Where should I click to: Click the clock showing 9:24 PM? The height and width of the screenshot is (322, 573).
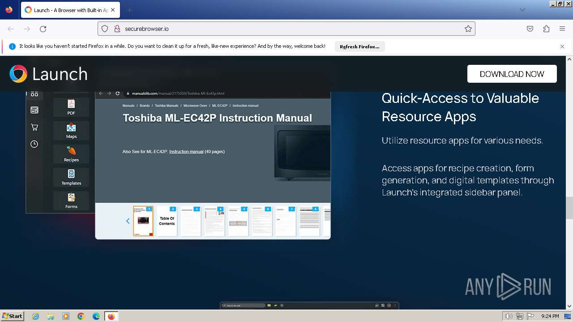pyautogui.click(x=550, y=316)
